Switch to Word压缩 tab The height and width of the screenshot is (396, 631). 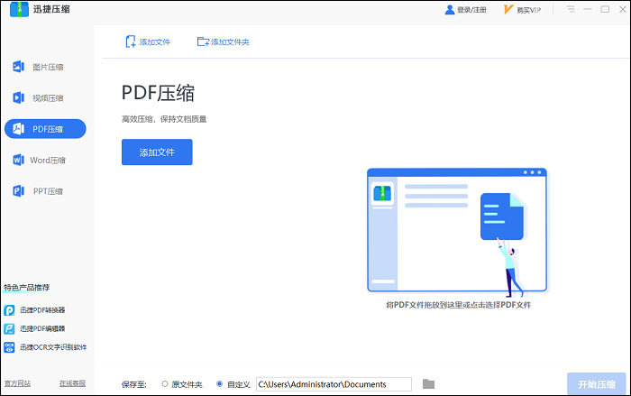tap(45, 160)
